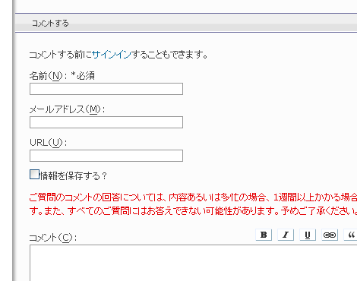Focus the メールアドレス(M) input field
The width and height of the screenshot is (357, 281).
click(106, 122)
